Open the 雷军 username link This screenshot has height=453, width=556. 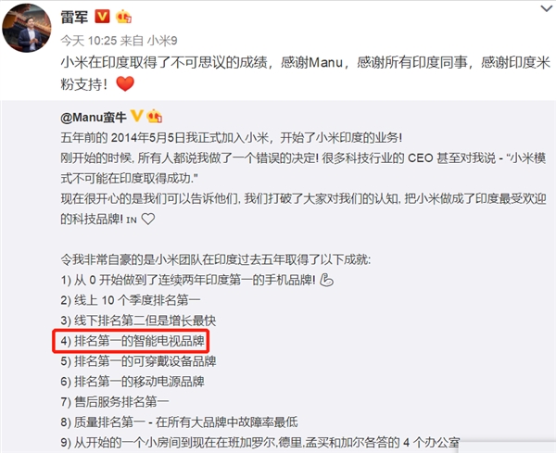click(x=74, y=17)
